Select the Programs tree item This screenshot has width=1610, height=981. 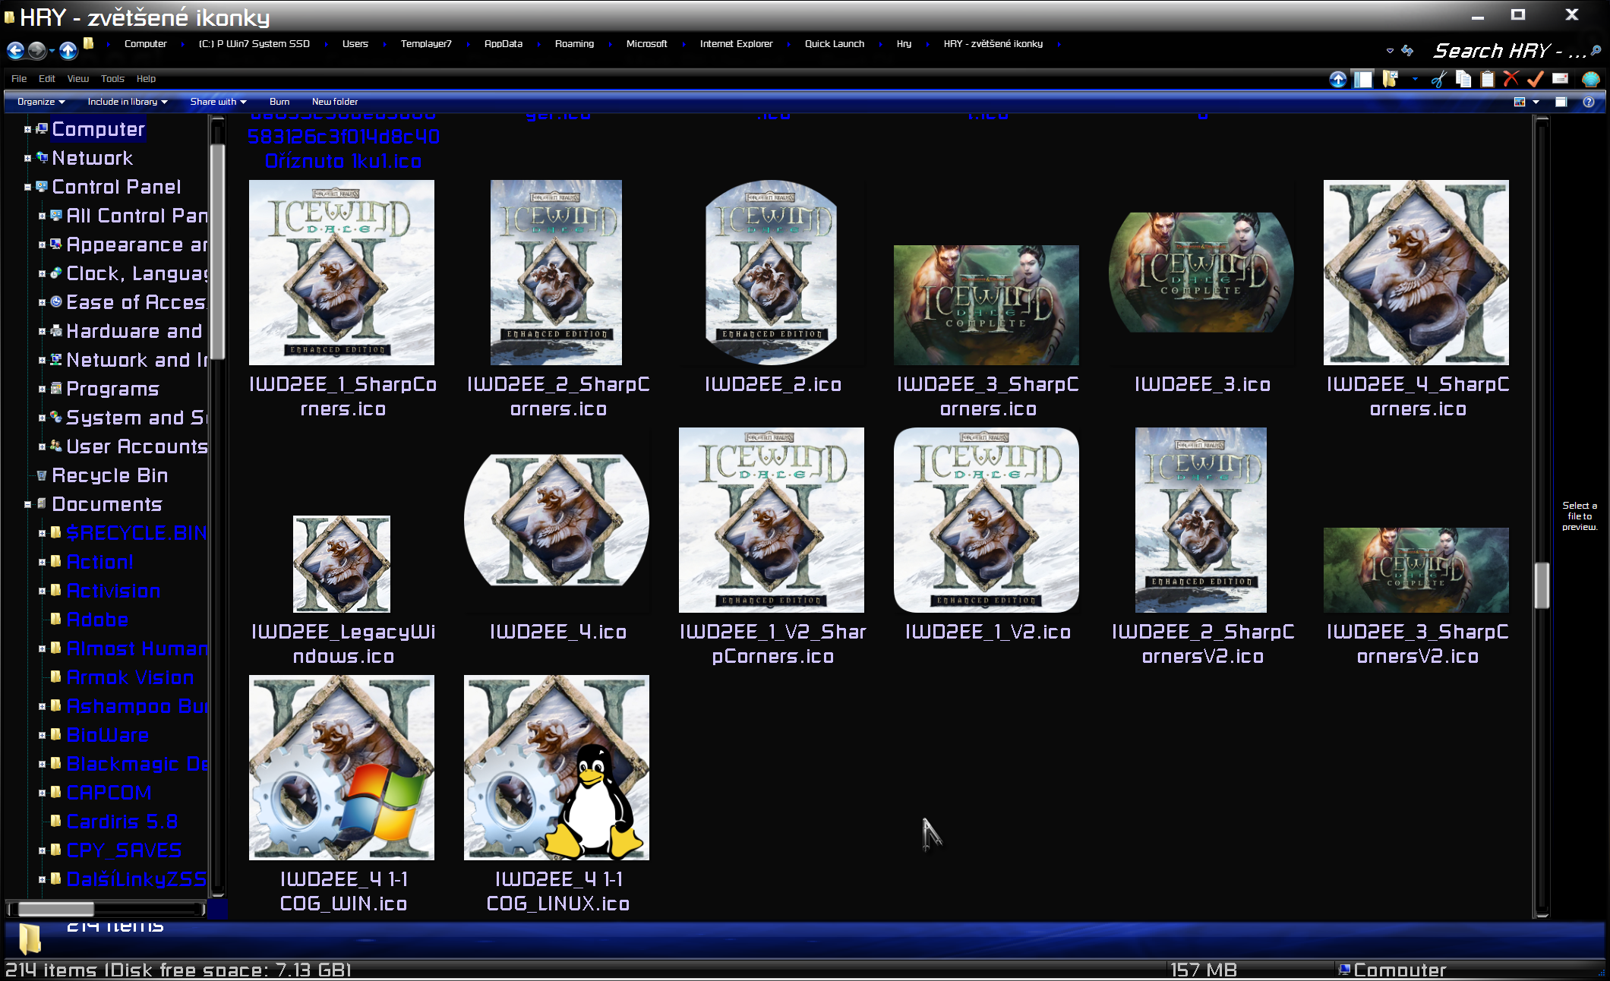click(112, 390)
